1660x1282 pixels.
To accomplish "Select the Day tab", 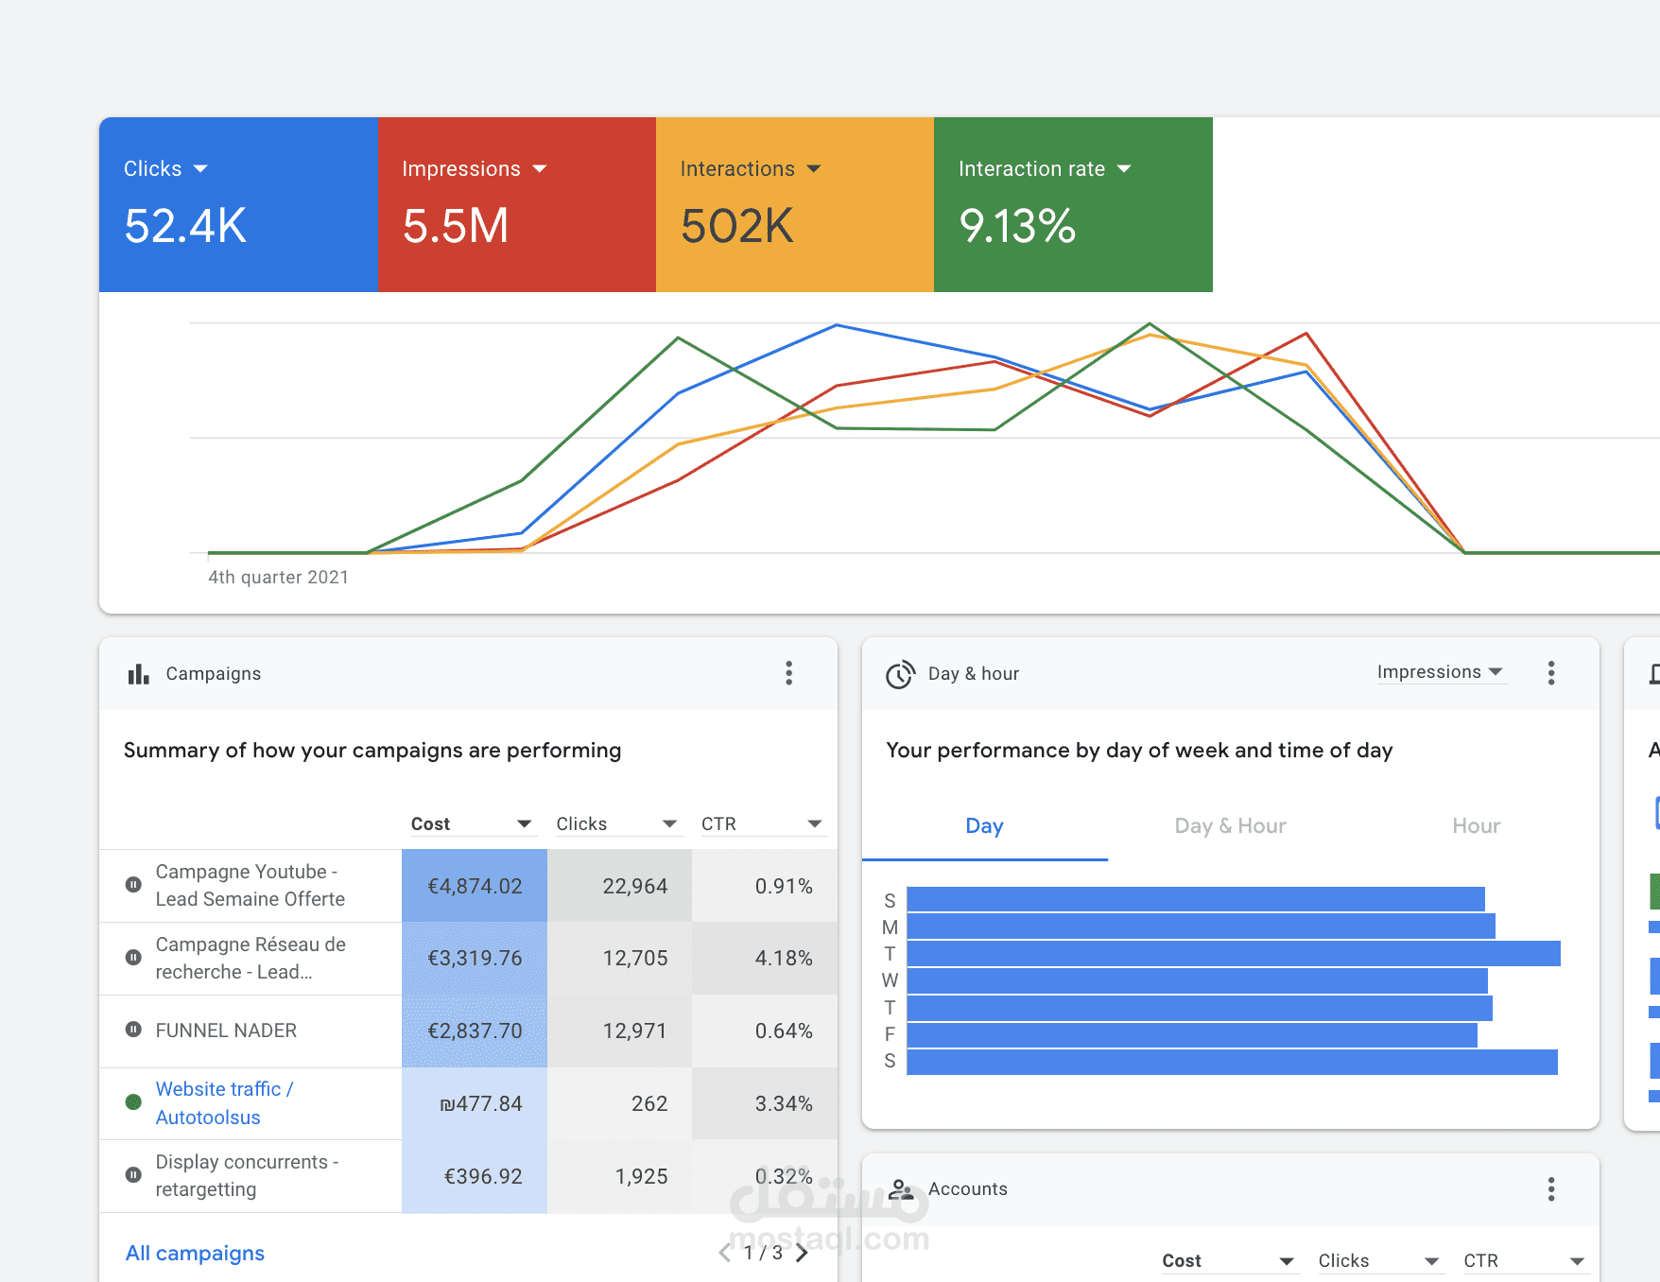I will (984, 826).
